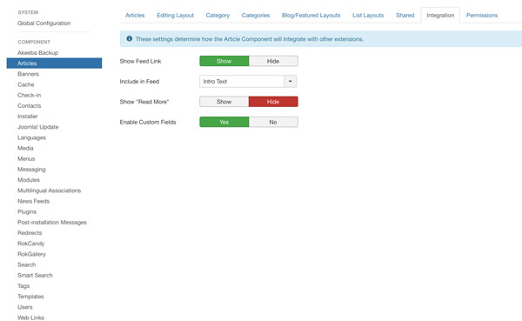522x321 pixels.
Task: Open the Include in Feed dropdown arrow
Action: 290,81
